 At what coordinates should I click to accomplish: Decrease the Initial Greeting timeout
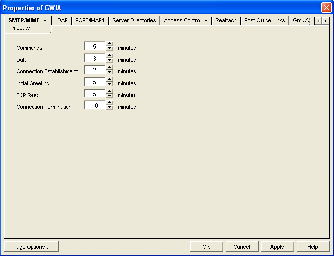(109, 84)
